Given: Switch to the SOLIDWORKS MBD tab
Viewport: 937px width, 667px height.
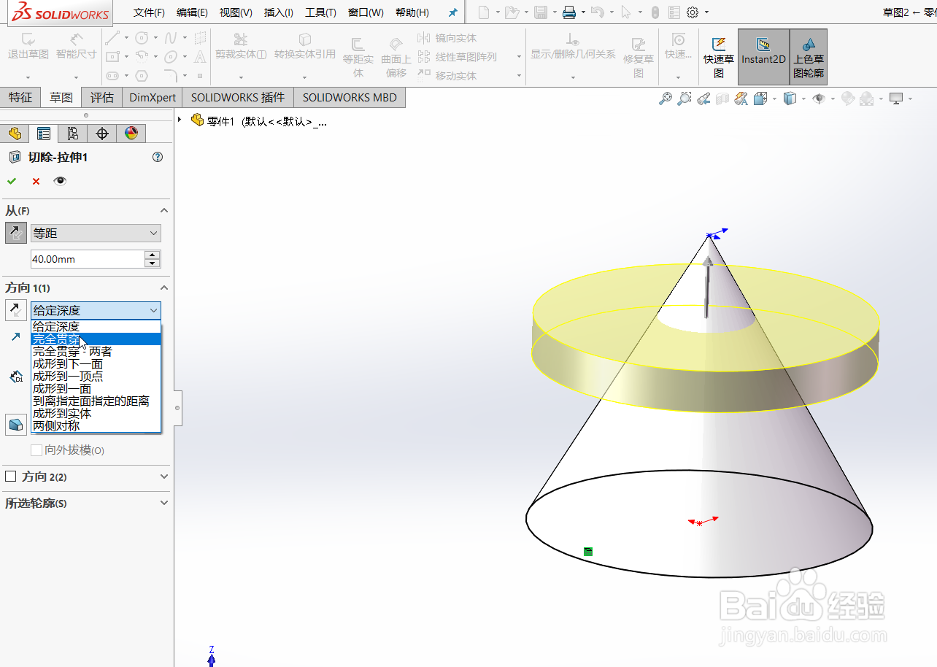Looking at the screenshot, I should point(350,98).
